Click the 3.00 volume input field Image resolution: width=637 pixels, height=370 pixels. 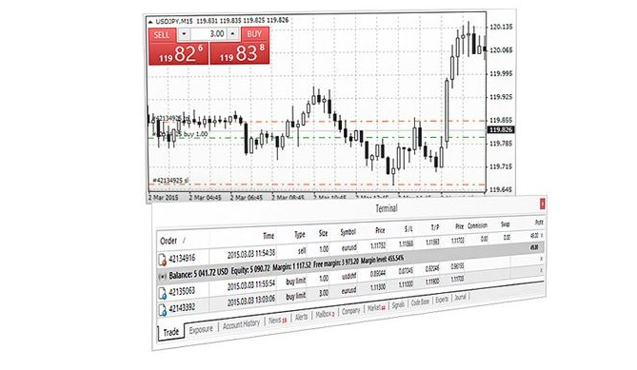[x=209, y=34]
